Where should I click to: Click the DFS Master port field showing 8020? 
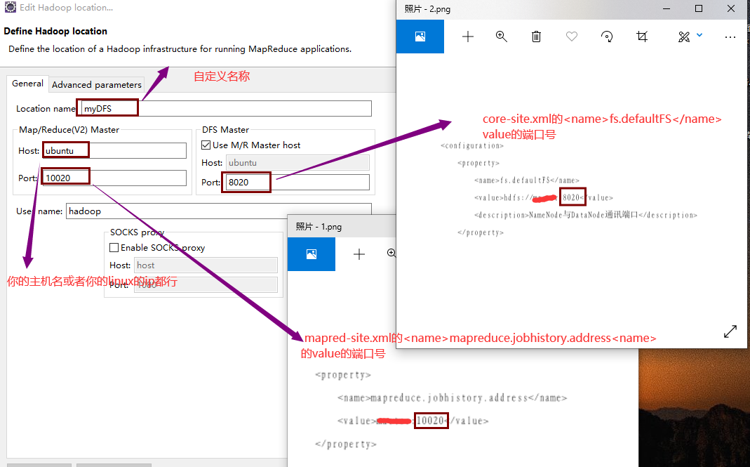point(246,182)
